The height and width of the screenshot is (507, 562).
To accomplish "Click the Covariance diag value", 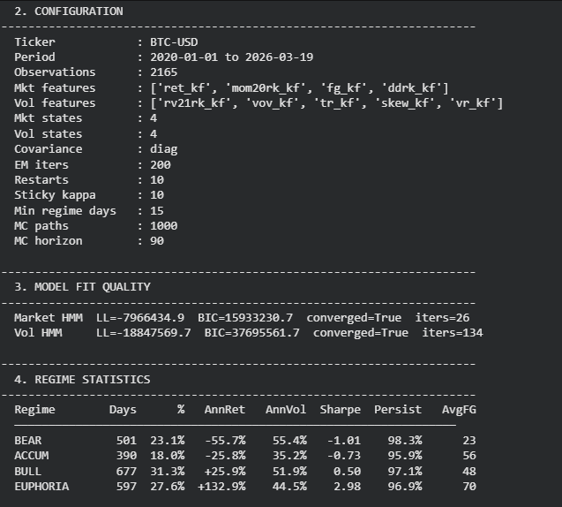I will pyautogui.click(x=163, y=149).
